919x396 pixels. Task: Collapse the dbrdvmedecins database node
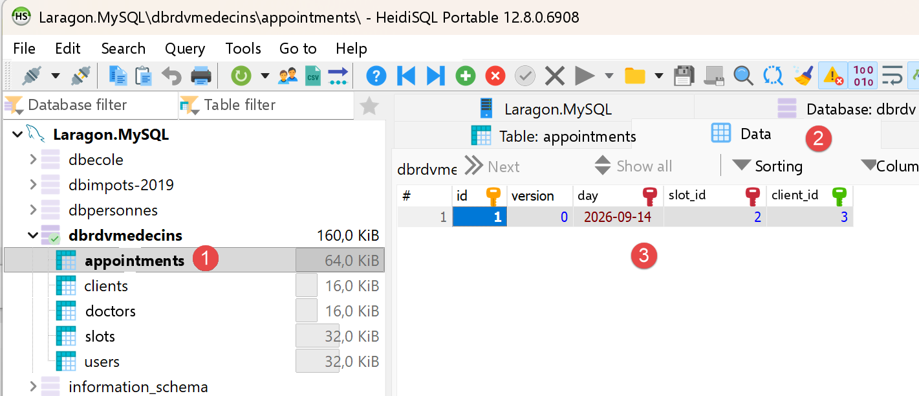(x=33, y=236)
